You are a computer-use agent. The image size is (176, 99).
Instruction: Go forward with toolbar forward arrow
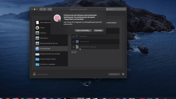45,9
